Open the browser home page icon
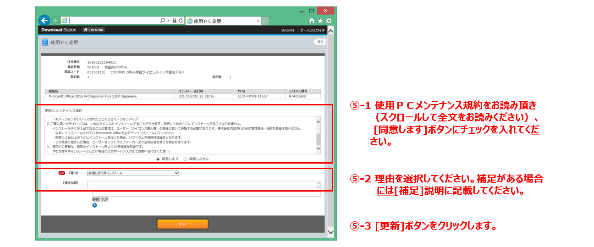Image resolution: width=594 pixels, height=247 pixels. (x=312, y=21)
